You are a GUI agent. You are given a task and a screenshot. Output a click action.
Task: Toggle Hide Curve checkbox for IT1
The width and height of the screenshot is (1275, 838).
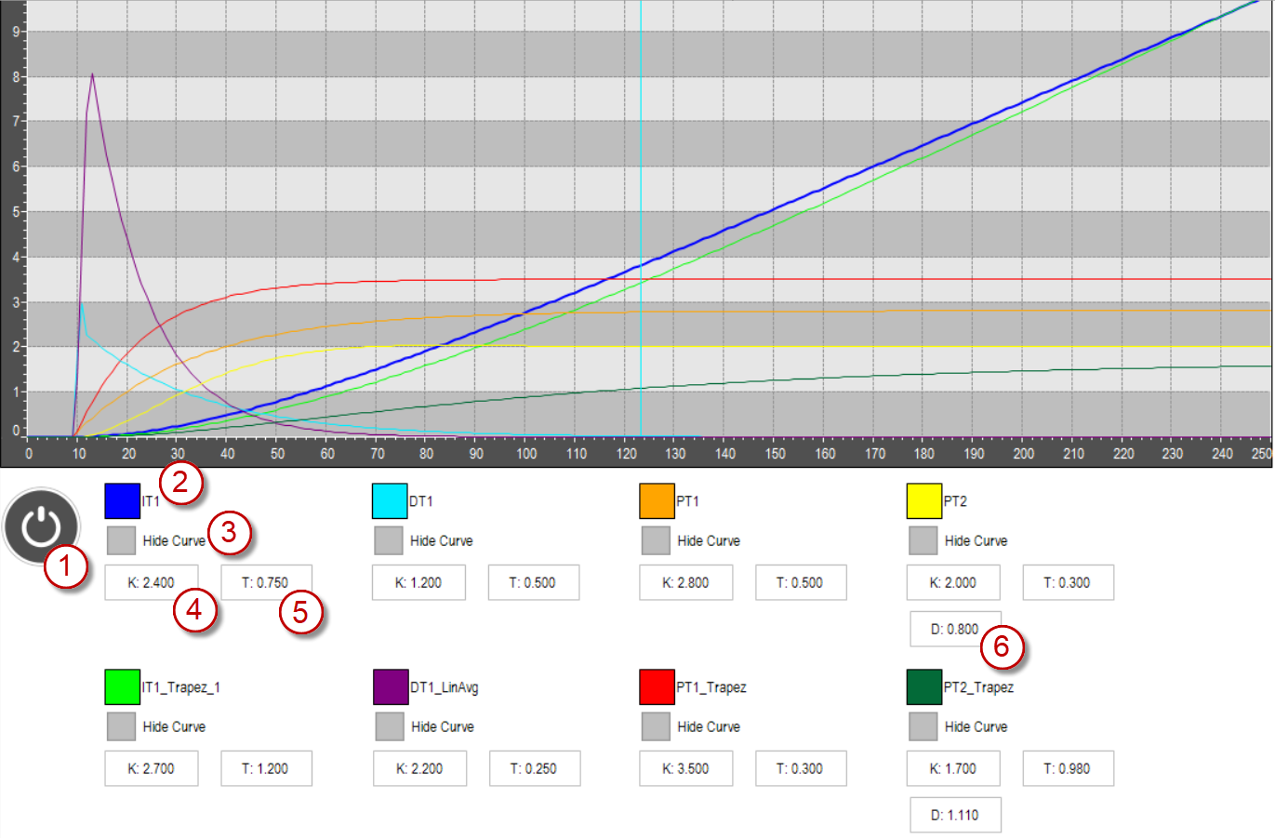(122, 540)
